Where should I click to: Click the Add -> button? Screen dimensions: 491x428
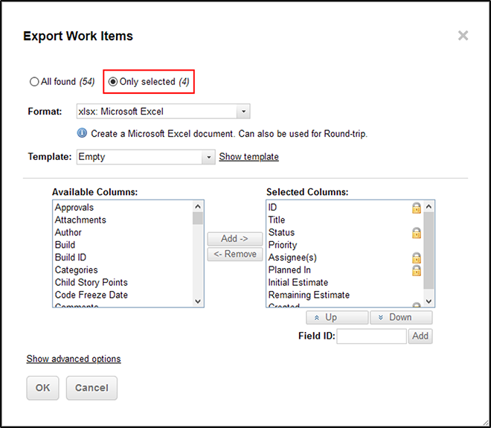pos(235,239)
